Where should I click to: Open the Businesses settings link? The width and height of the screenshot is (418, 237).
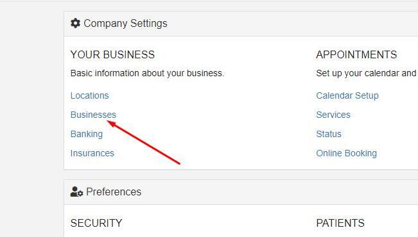[x=93, y=115]
